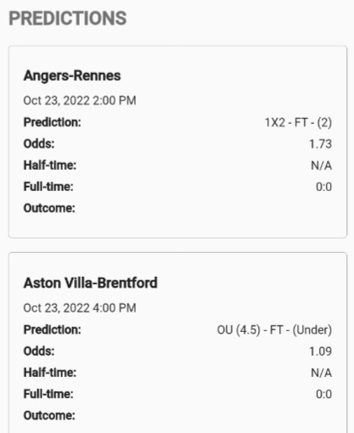354x433 pixels.
Task: Click the 1.73 odds value
Action: pyautogui.click(x=320, y=144)
